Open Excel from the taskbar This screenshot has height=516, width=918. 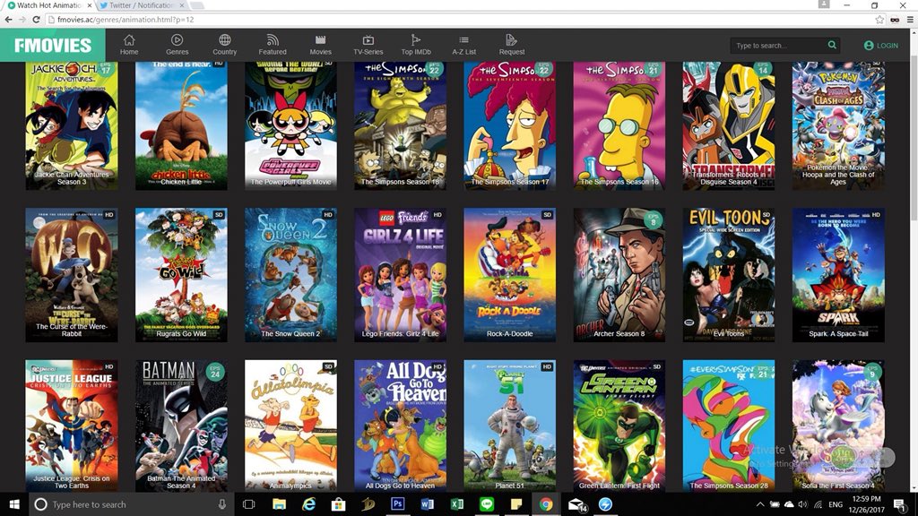[x=456, y=504]
